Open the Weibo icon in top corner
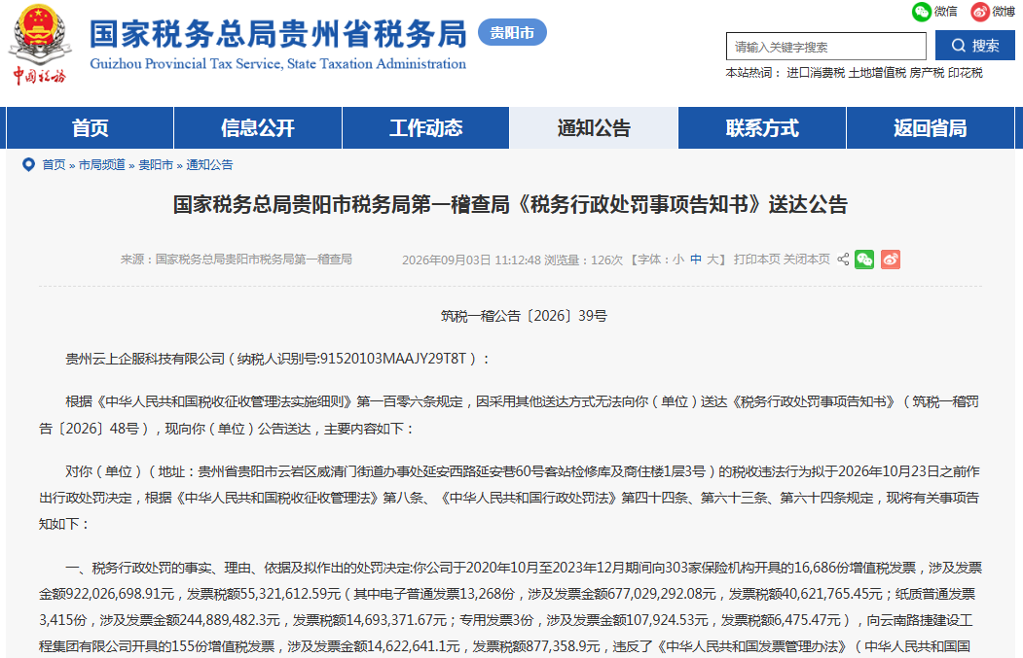The image size is (1023, 658). 980,11
